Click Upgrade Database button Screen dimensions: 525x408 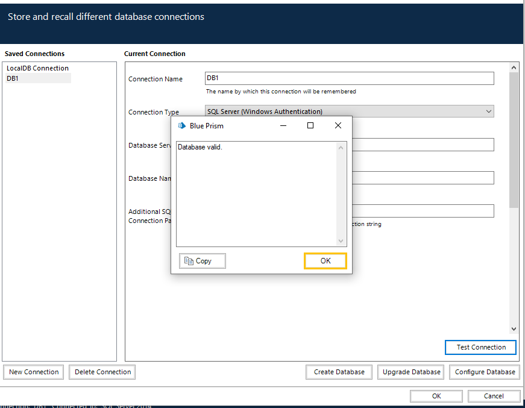click(x=412, y=372)
